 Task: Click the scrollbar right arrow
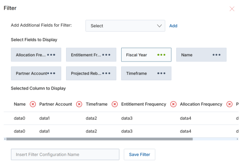[238, 139]
